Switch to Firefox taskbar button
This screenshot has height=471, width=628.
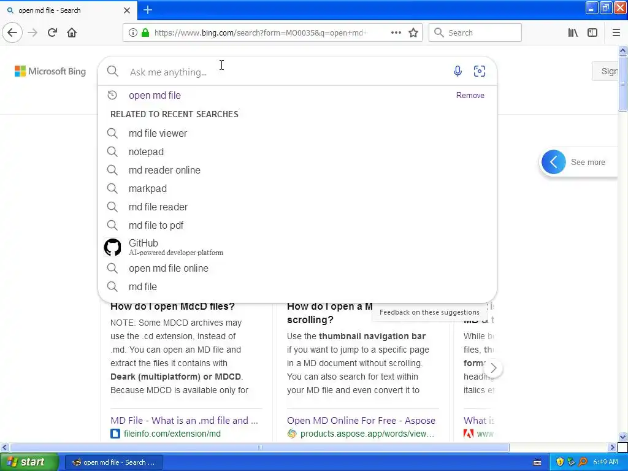click(x=113, y=462)
